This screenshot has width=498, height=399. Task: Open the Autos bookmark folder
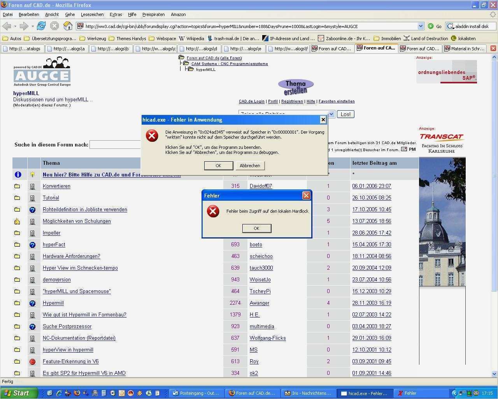pyautogui.click(x=12, y=39)
